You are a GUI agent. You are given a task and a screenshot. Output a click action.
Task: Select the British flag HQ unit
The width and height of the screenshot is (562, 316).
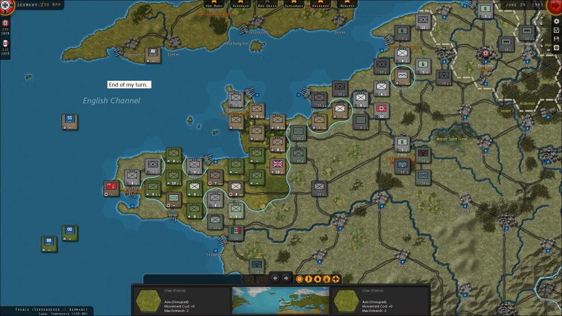(x=277, y=167)
